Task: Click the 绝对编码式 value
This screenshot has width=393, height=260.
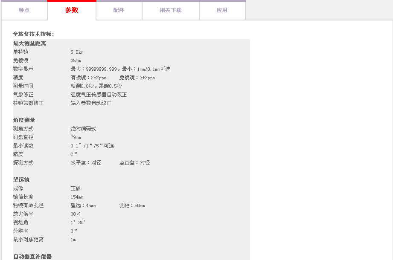Action: 83,129
